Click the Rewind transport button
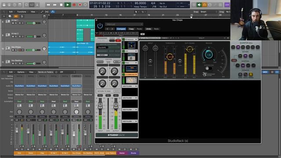This screenshot has height=158, width=281. click(48, 5)
